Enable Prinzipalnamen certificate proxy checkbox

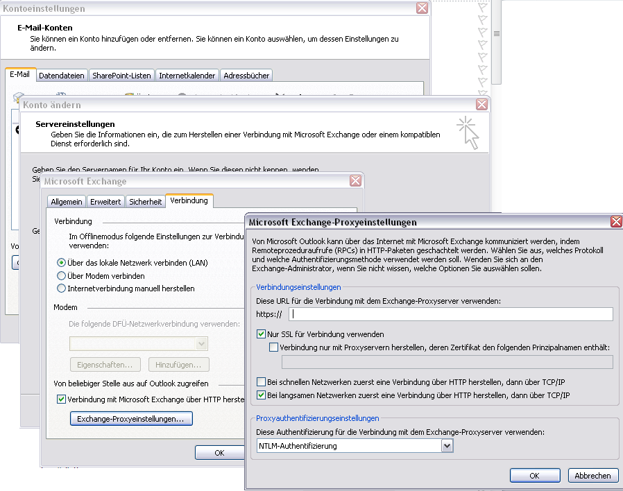[273, 347]
